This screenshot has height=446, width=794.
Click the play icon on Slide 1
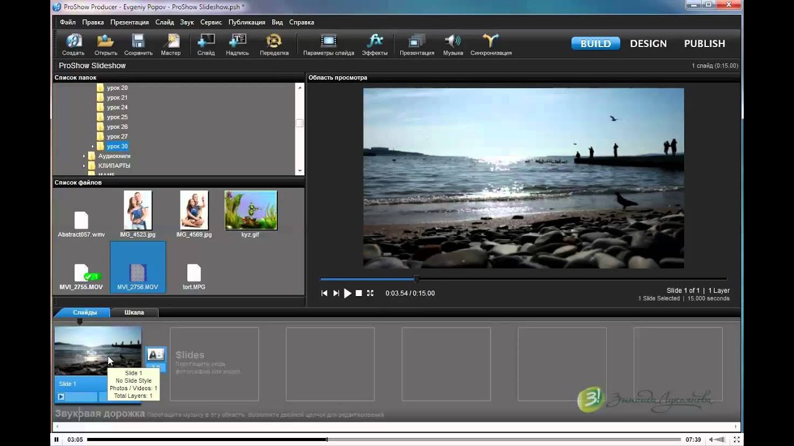pos(61,396)
